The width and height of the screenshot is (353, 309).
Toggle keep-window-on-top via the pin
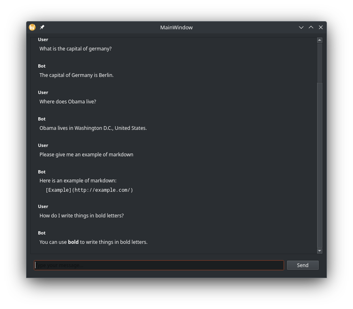42,27
